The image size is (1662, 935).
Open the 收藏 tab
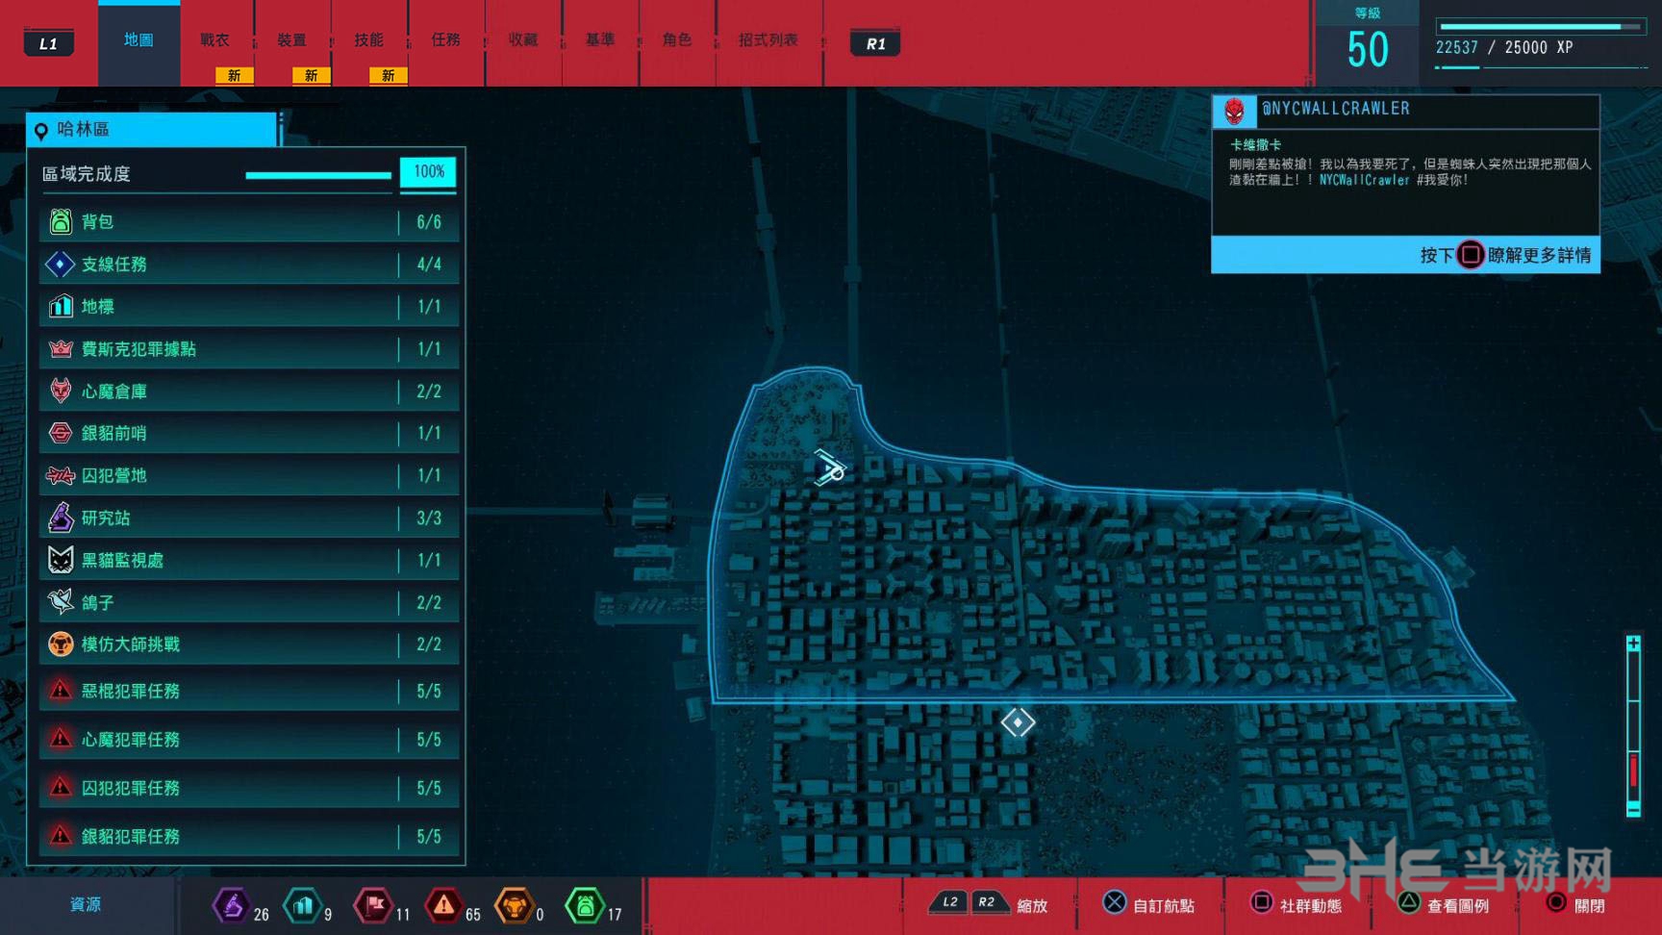click(523, 40)
